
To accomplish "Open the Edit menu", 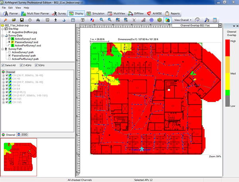I will point(11,7).
